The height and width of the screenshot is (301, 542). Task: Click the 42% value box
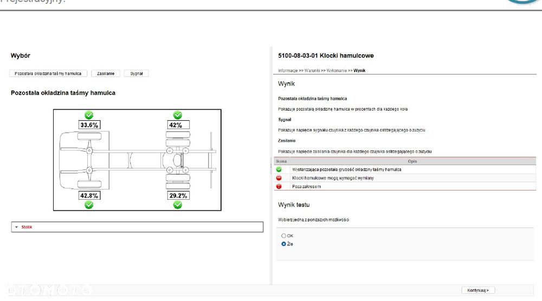click(178, 125)
